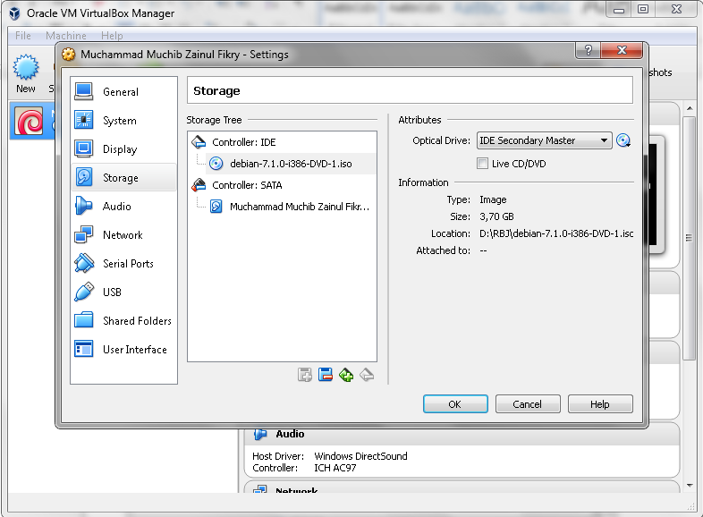Click the remove attachment icon
Screen dimensions: 703x517
[x=326, y=375]
